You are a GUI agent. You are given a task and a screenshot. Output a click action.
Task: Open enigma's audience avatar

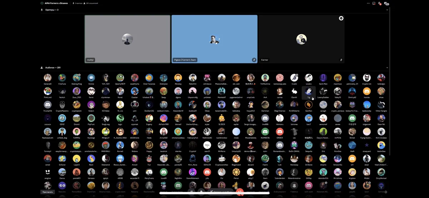pyautogui.click(x=48, y=172)
